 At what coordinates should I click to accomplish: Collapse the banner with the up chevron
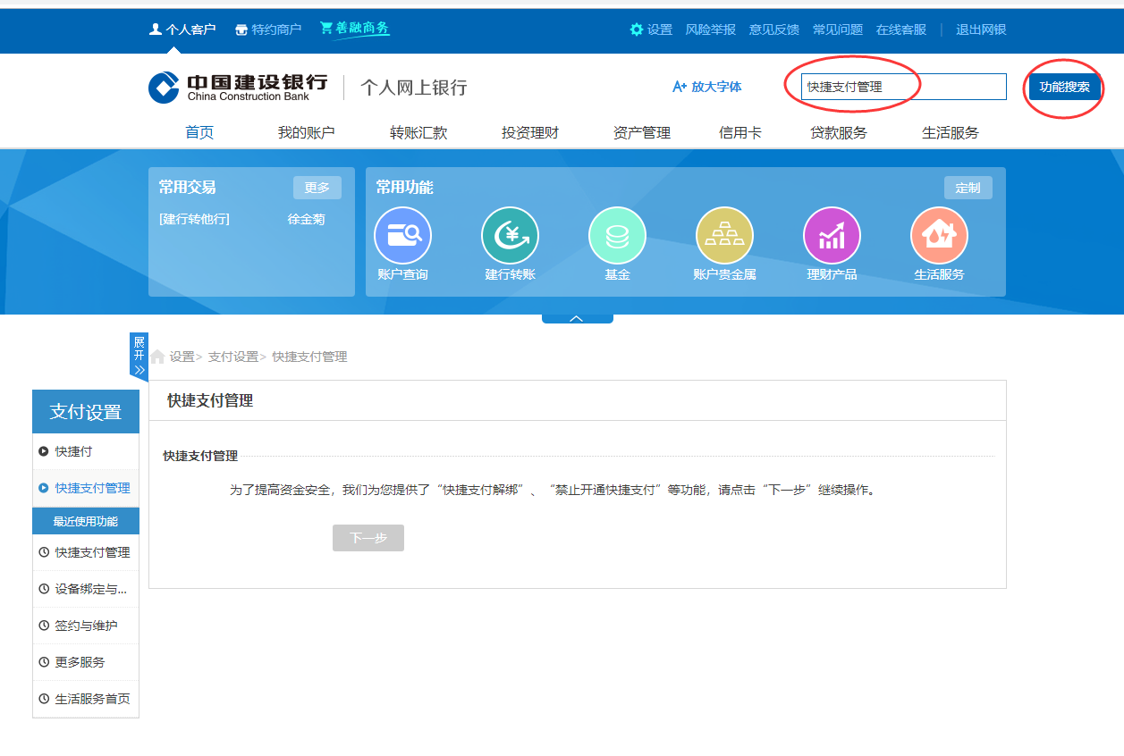(577, 318)
